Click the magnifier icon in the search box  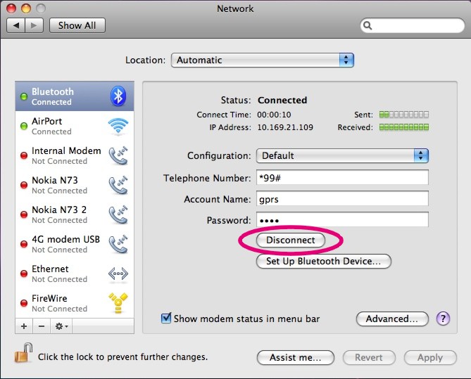coord(368,25)
